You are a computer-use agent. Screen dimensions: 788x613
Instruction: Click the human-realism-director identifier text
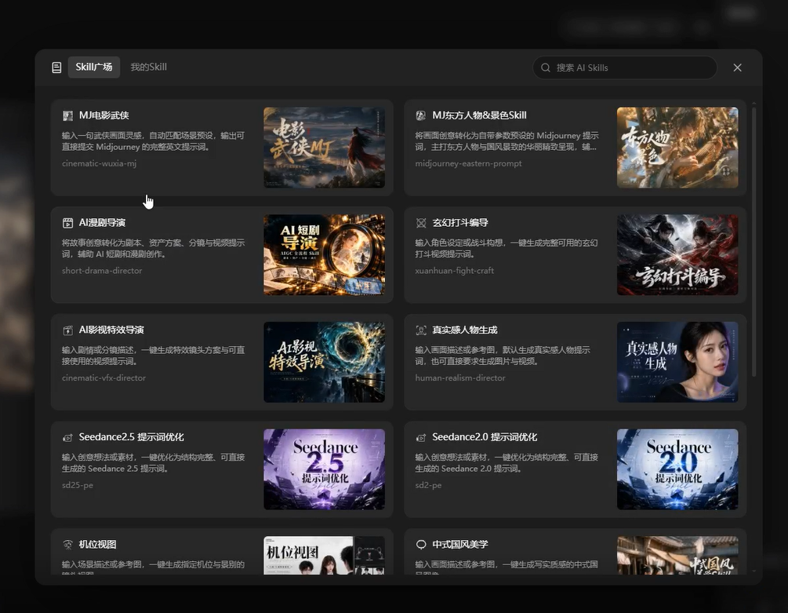(460, 378)
